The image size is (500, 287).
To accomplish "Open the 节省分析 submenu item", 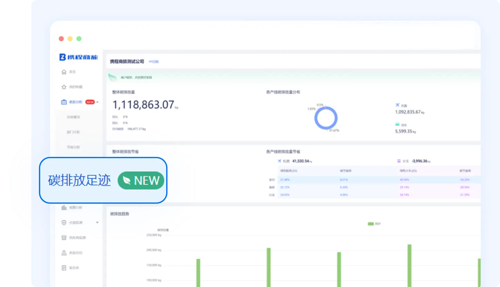I will pyautogui.click(x=73, y=147).
